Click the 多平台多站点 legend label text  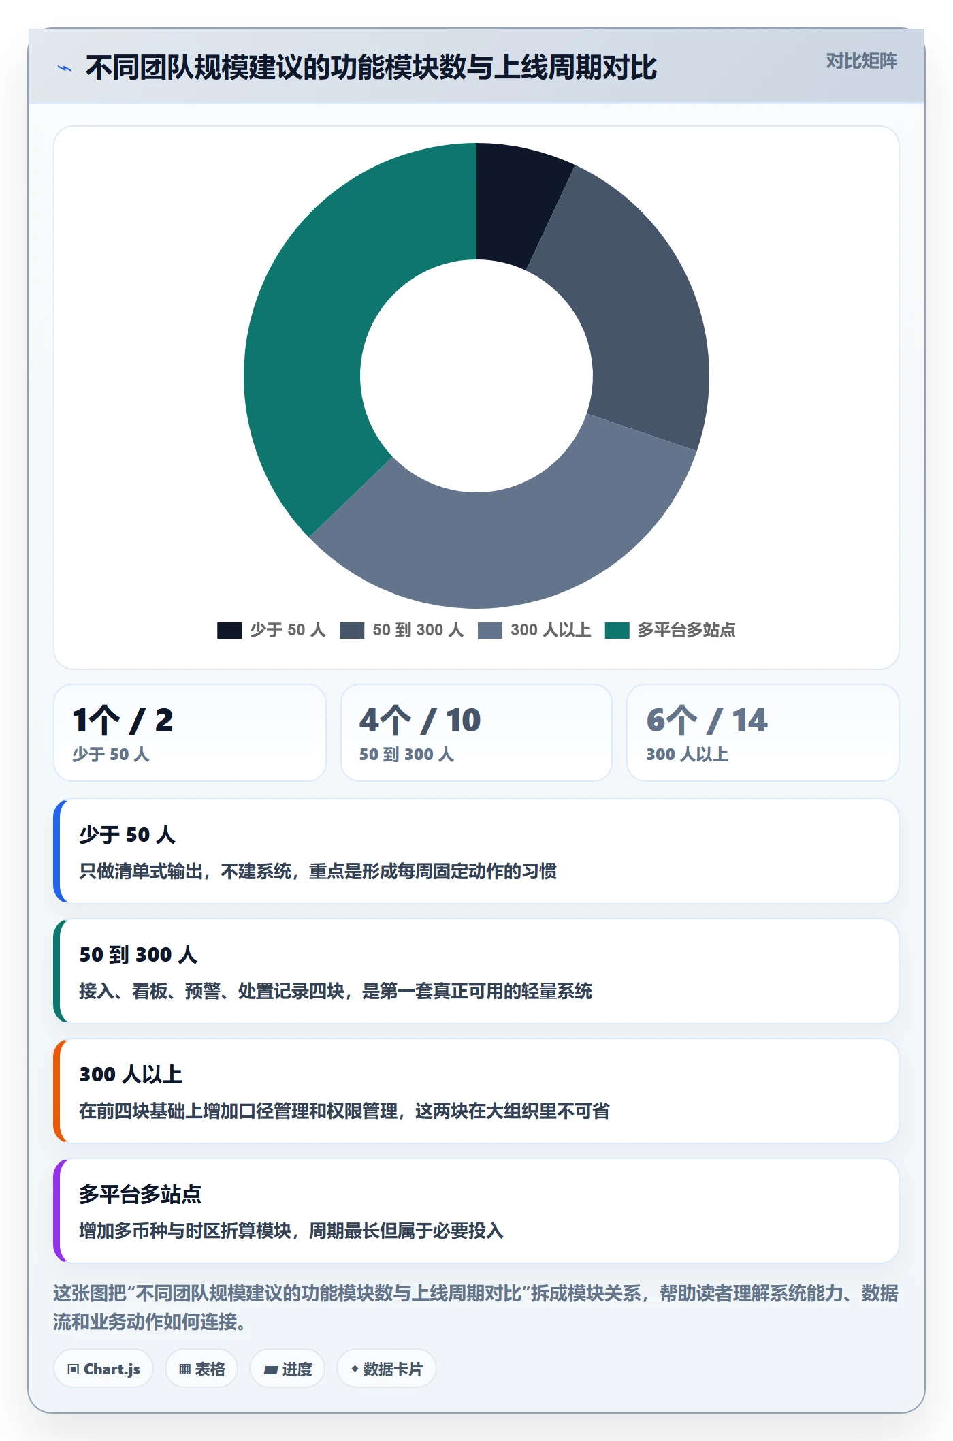pyautogui.click(x=686, y=631)
